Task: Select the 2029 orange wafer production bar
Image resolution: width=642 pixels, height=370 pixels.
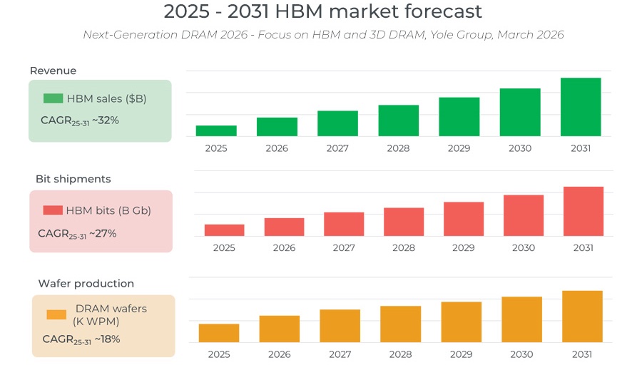Action: [461, 322]
